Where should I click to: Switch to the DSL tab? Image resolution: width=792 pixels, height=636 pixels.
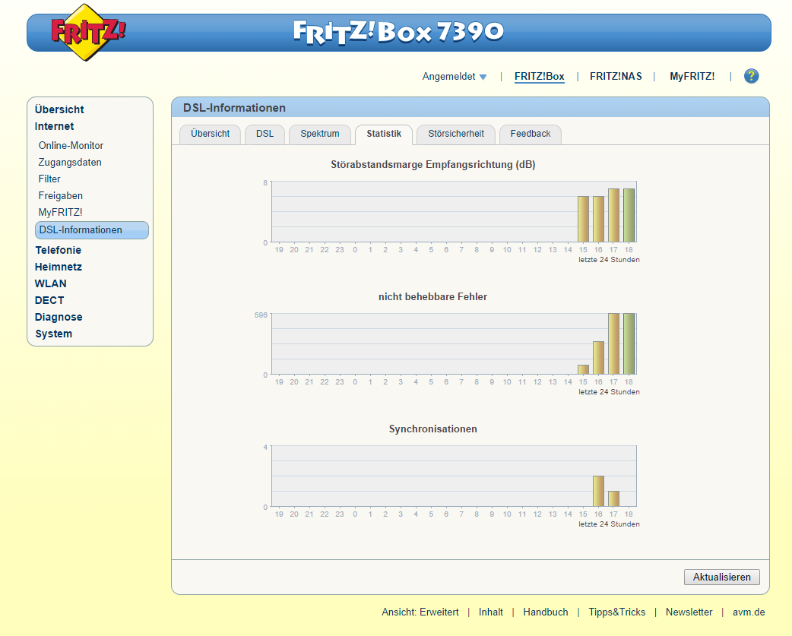(265, 134)
